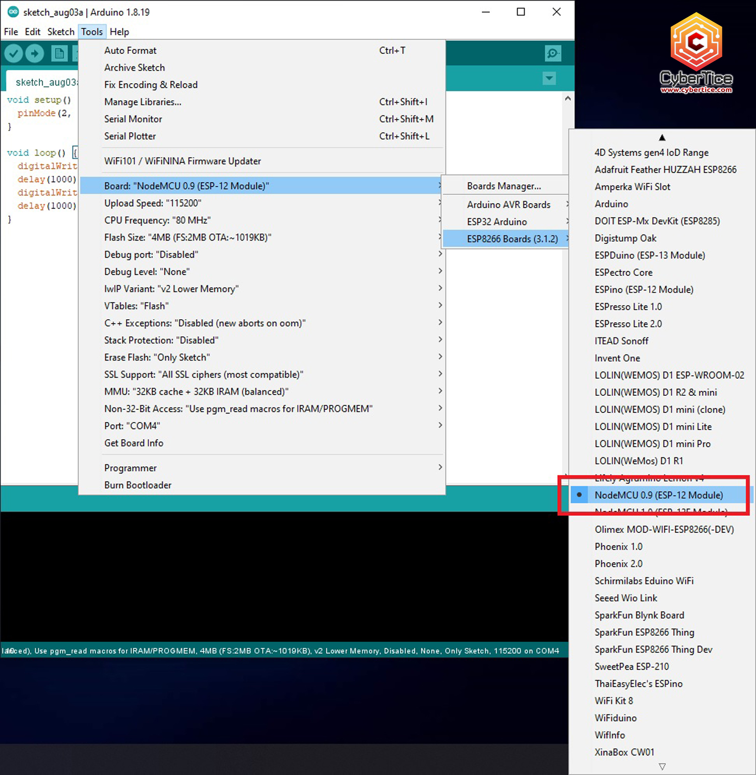Select the Adafruit Feather HUZZAH ESP8266 board
756x775 pixels.
pyautogui.click(x=665, y=169)
